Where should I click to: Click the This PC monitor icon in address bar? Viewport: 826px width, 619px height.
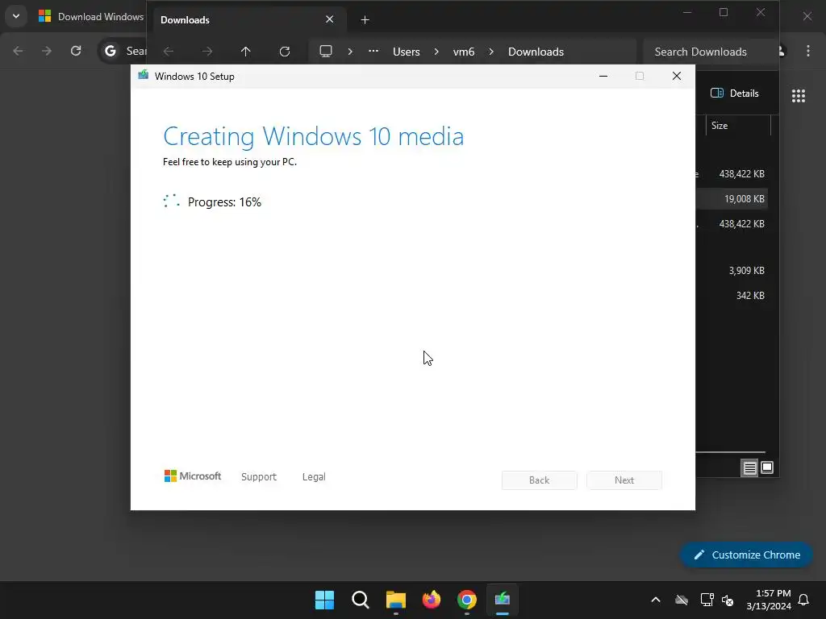pyautogui.click(x=326, y=51)
